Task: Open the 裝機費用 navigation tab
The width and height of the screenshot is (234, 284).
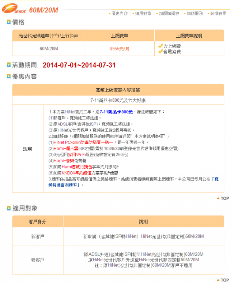Action: point(218,14)
